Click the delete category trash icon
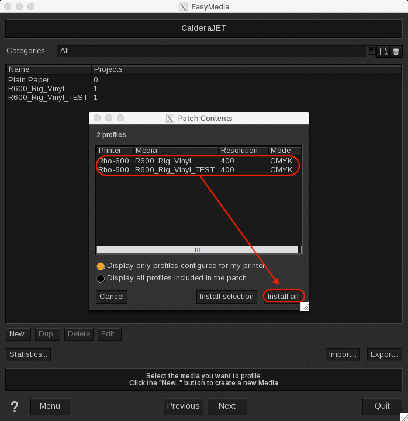The image size is (408, 421). coord(396,51)
